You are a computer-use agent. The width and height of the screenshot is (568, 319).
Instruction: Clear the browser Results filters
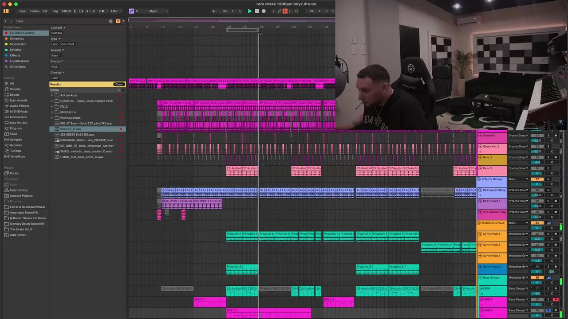pyautogui.click(x=119, y=84)
